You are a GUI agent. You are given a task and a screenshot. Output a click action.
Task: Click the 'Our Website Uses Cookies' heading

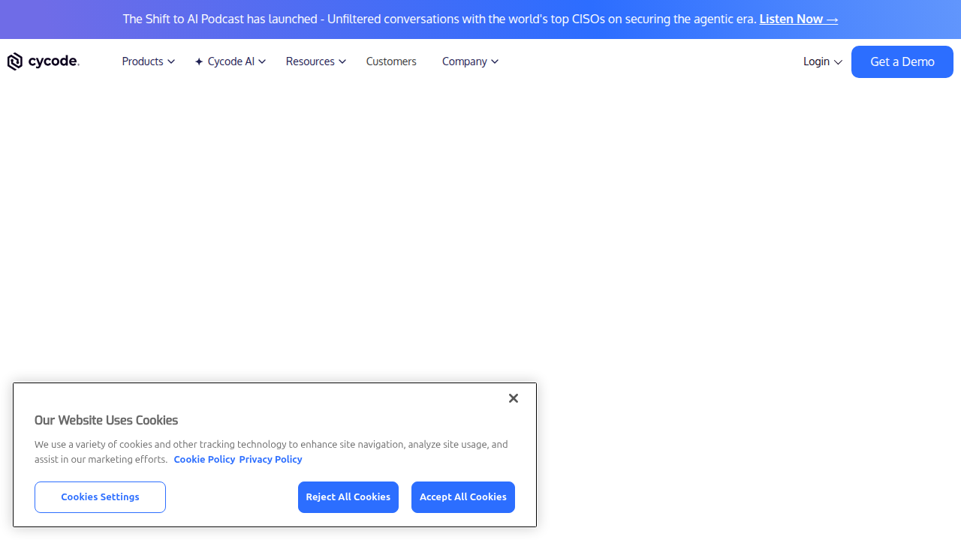click(x=106, y=420)
